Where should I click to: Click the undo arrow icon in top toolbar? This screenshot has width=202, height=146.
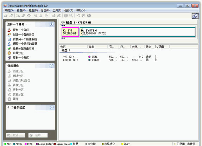(78, 15)
